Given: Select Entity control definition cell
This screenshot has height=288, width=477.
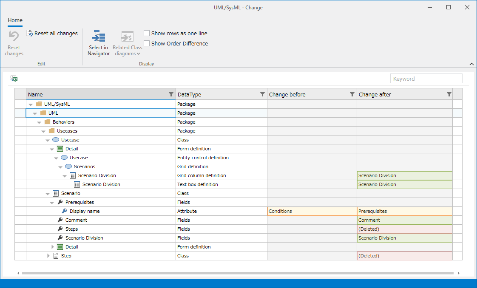Looking at the screenshot, I should (221, 158).
